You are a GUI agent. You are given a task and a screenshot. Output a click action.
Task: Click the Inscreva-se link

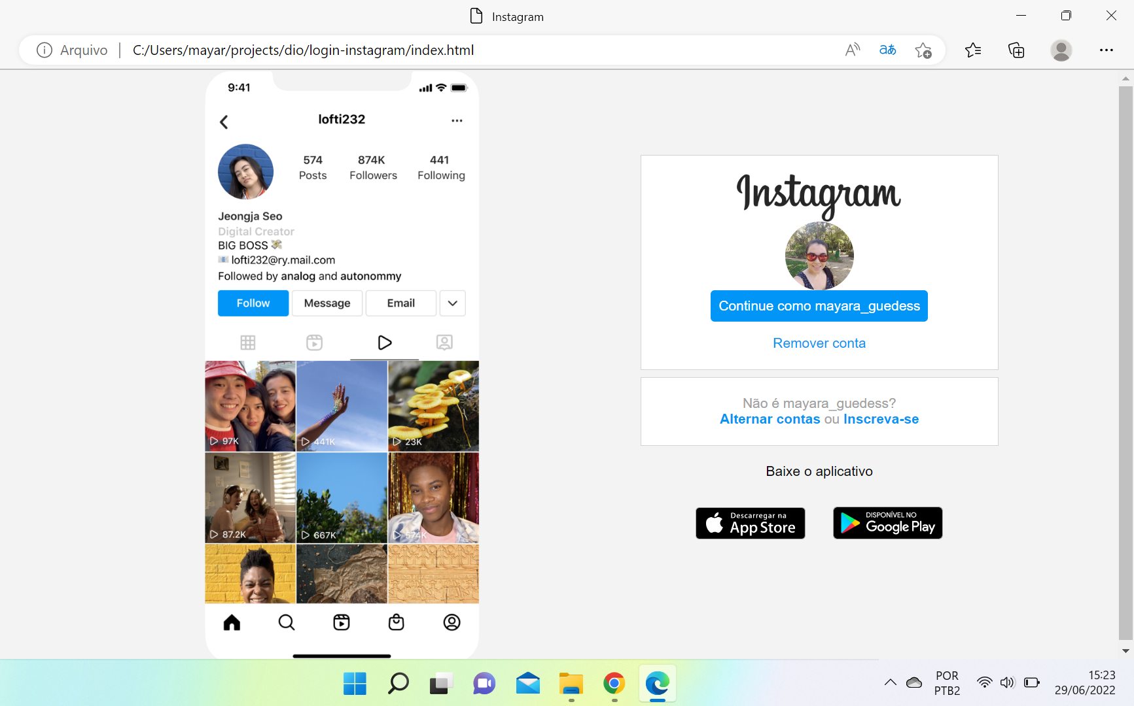881,419
